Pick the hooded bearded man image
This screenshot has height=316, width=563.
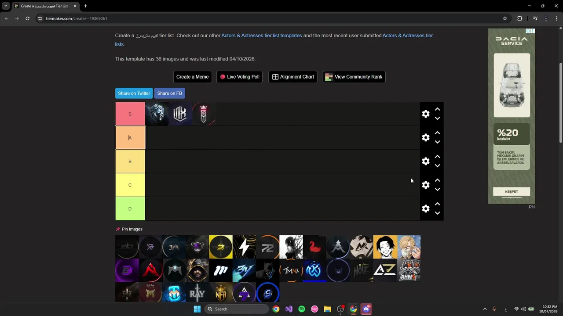197,270
